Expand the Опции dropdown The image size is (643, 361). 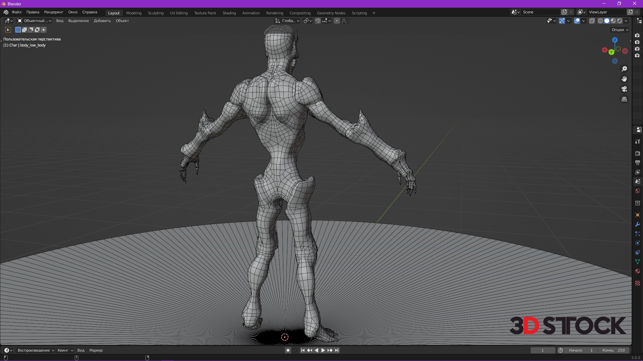(620, 30)
